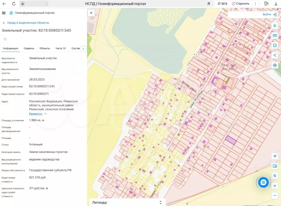Switch to the Объекты tab

[45, 48]
